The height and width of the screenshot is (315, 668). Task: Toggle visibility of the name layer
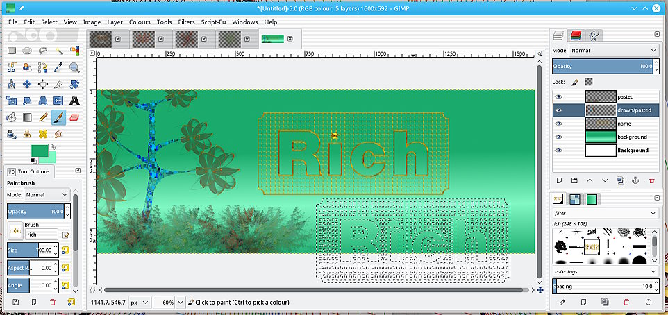click(x=558, y=124)
